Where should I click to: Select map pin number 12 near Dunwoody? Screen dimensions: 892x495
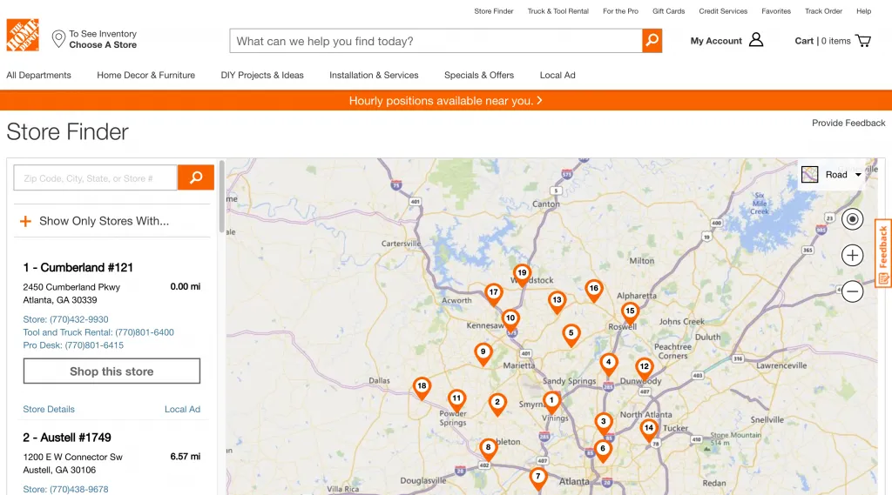click(x=644, y=368)
